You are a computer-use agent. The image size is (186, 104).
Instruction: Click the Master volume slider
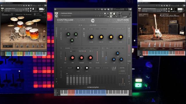click(x=129, y=46)
